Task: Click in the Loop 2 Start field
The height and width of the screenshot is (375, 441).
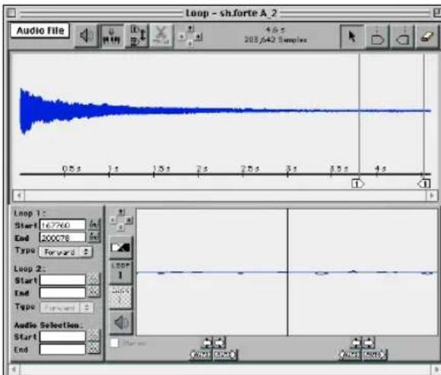Action: click(62, 280)
